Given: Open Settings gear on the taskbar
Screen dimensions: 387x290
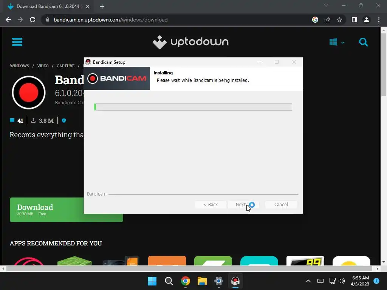Looking at the screenshot, I should (x=219, y=281).
